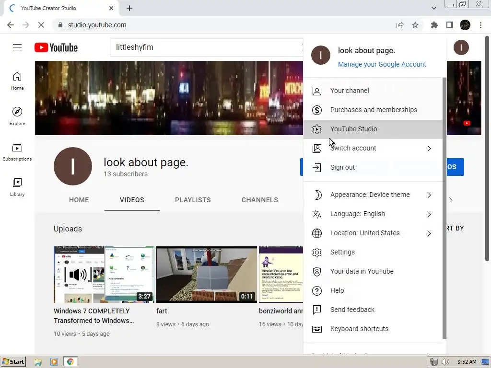Open Windows 7 COMPLETELY Transformed video title
This screenshot has width=491, height=368.
point(94,316)
